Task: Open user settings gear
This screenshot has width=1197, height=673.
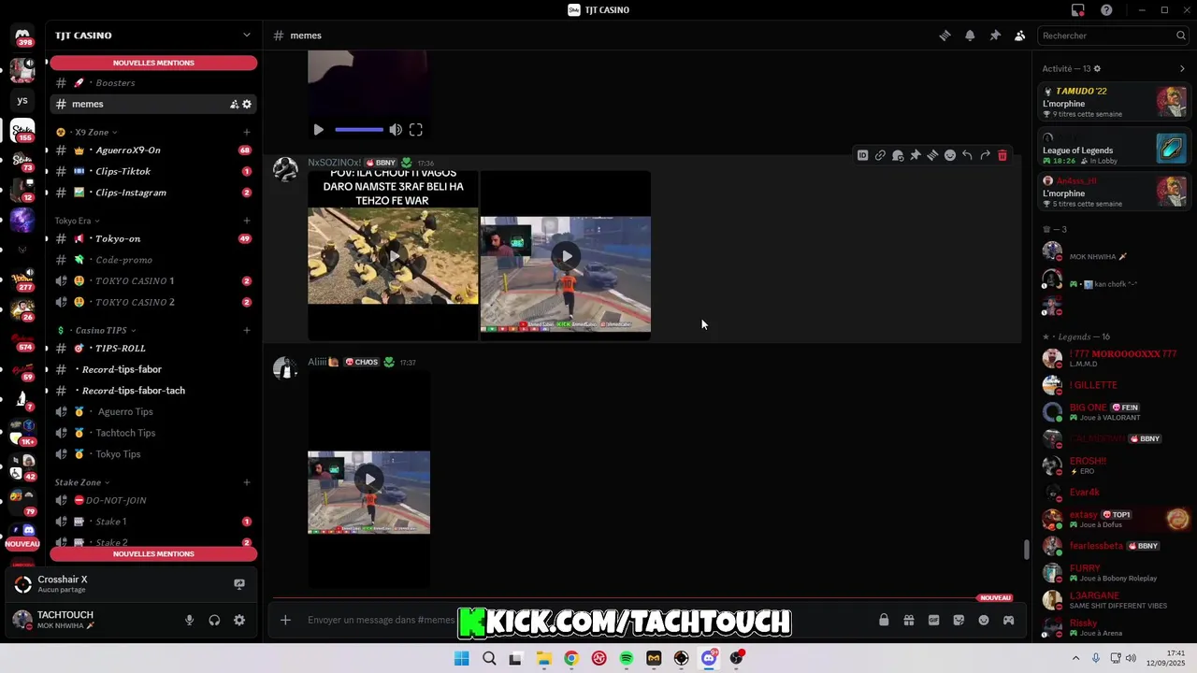Action: tap(239, 620)
